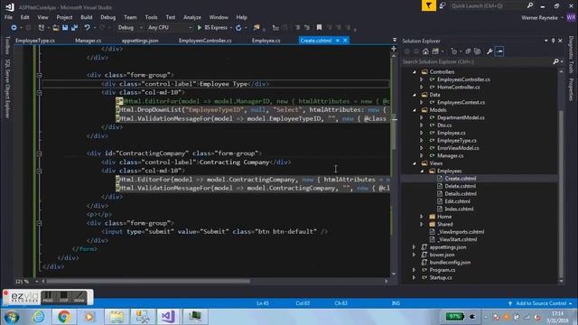Click the Visual Studio taskbar icon

[x=168, y=317]
